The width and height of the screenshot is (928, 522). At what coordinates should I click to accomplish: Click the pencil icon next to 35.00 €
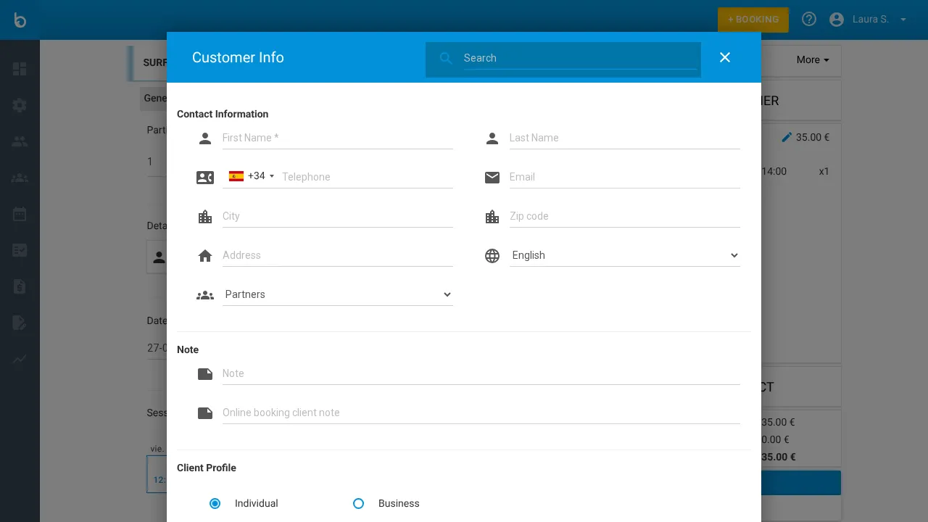point(787,137)
